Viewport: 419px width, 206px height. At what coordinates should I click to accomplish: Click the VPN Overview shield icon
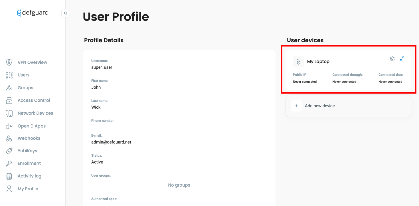tap(9, 62)
